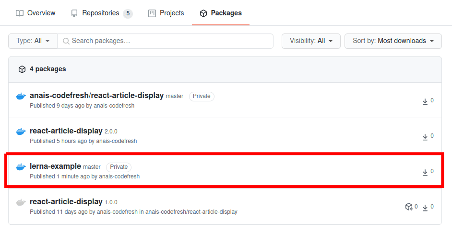Click the package icon beside 4 packages header
This screenshot has height=231, width=452.
tap(22, 69)
